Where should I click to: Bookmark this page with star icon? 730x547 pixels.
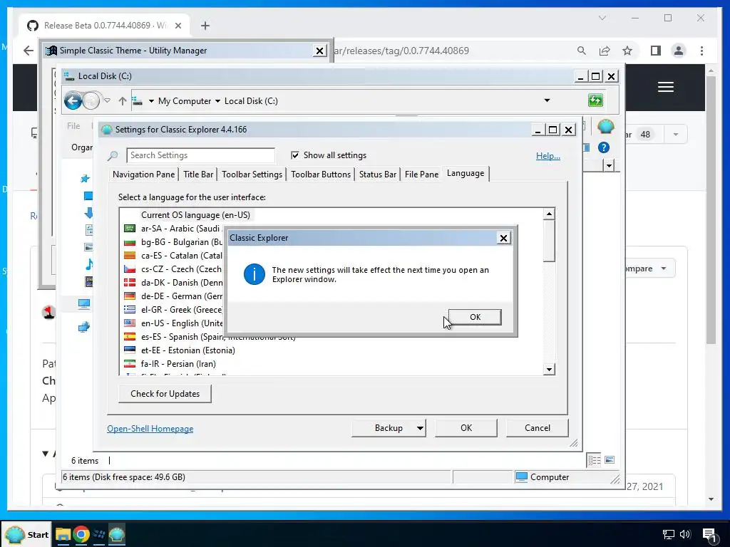click(x=627, y=51)
